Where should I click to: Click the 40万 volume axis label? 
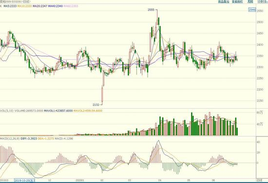(260, 124)
